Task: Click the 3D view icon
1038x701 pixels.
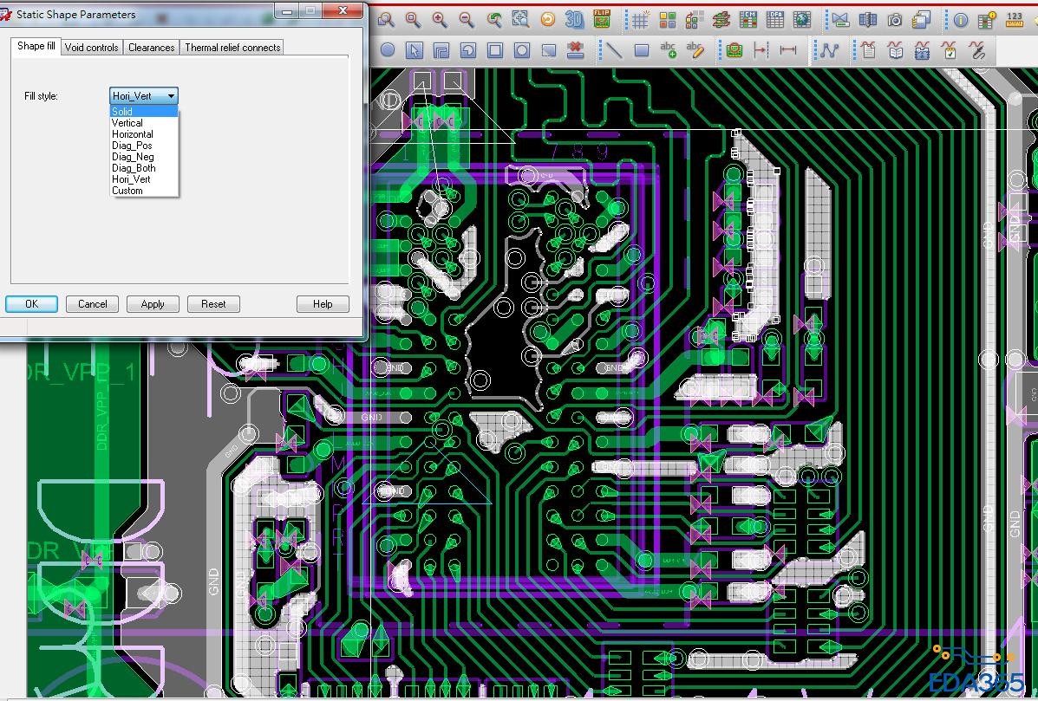Action: point(574,20)
